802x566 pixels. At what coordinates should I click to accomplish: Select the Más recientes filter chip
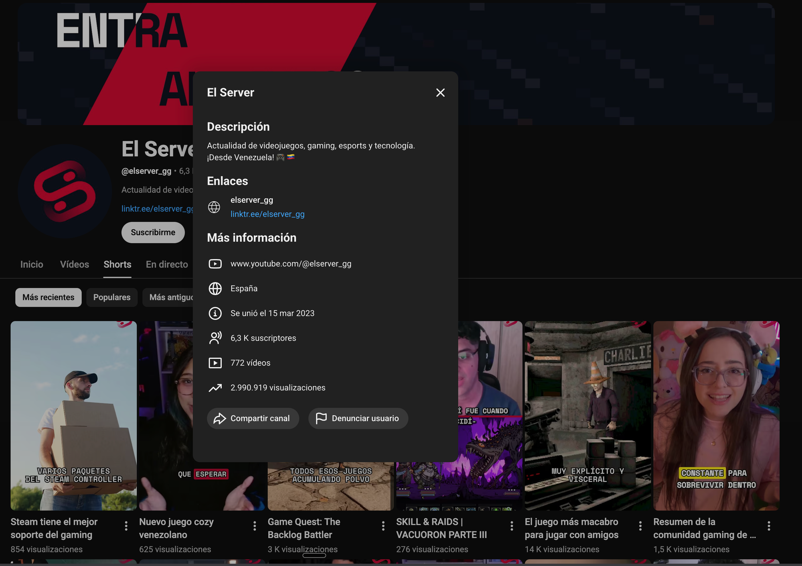tap(49, 297)
